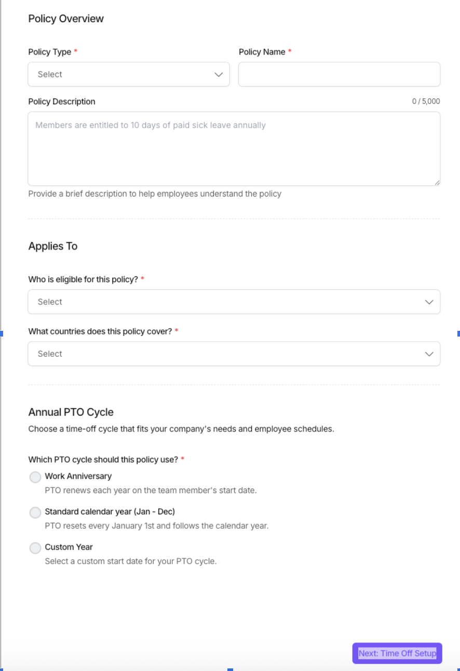Click the 0 / 5,000 character counter

[426, 102]
